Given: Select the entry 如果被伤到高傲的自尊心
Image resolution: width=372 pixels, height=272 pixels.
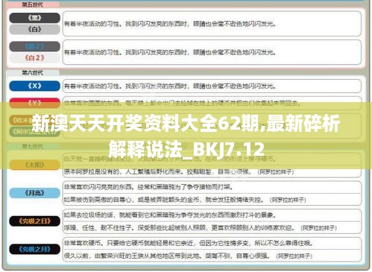Looking at the screenshot, I should click(x=212, y=200).
